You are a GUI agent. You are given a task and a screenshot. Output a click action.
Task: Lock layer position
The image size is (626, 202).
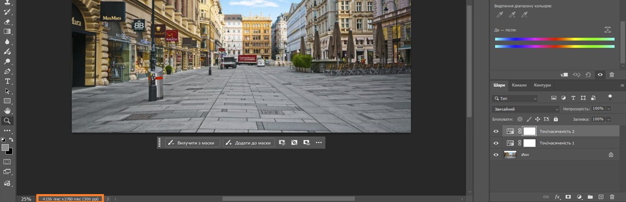tap(538, 119)
